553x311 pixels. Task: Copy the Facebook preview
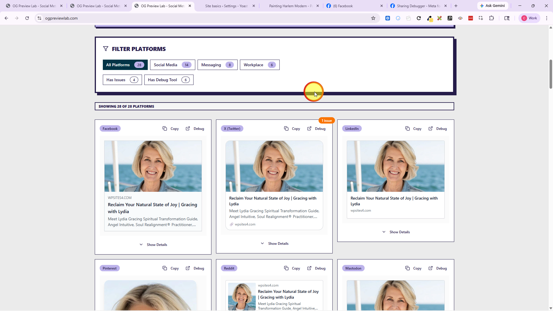171,129
